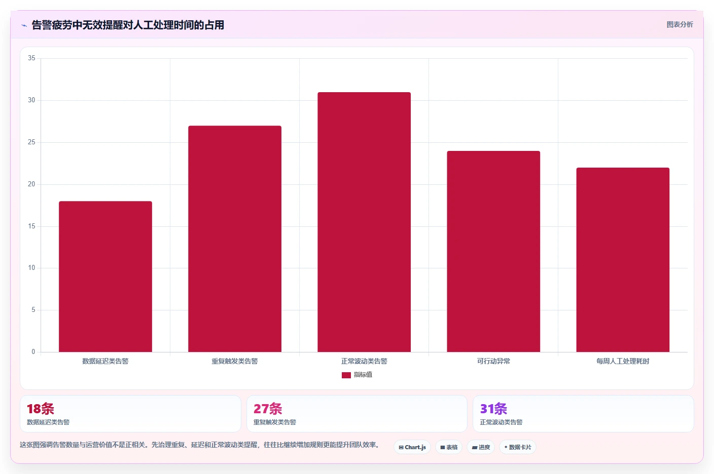Image resolution: width=714 pixels, height=474 pixels.
Task: Click the 可行动异常 x-axis label
Action: [x=493, y=361]
